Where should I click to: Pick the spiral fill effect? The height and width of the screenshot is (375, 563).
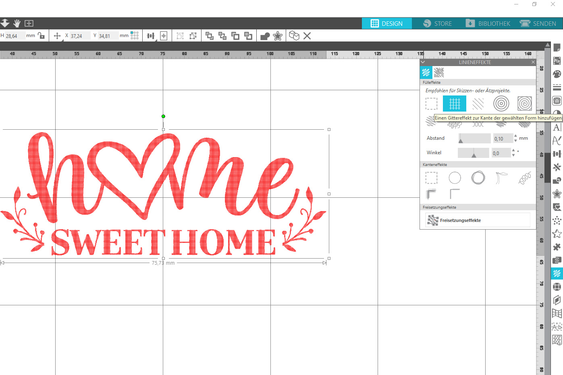tap(524, 104)
